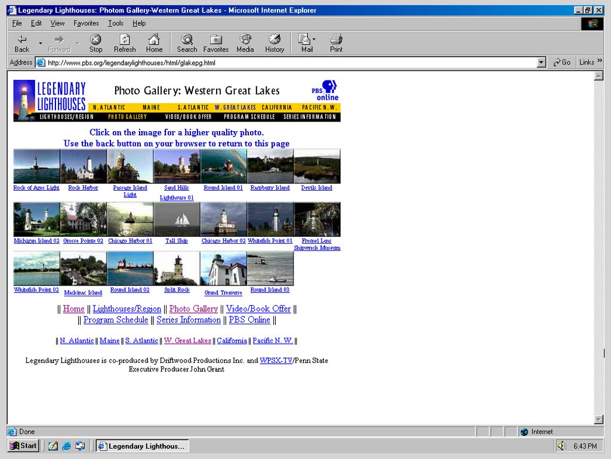Viewport: 611px width, 459px height.
Task: Open the Favorites menu in menu bar
Action: tap(86, 23)
